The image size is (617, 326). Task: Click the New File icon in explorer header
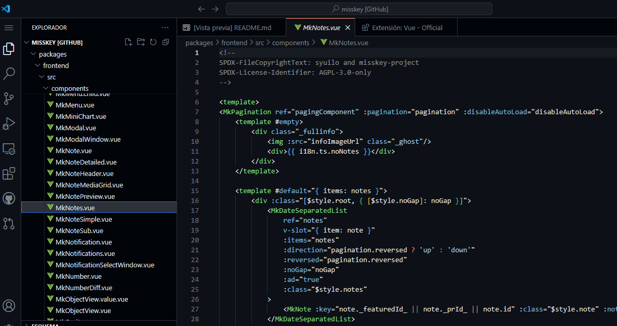point(128,43)
